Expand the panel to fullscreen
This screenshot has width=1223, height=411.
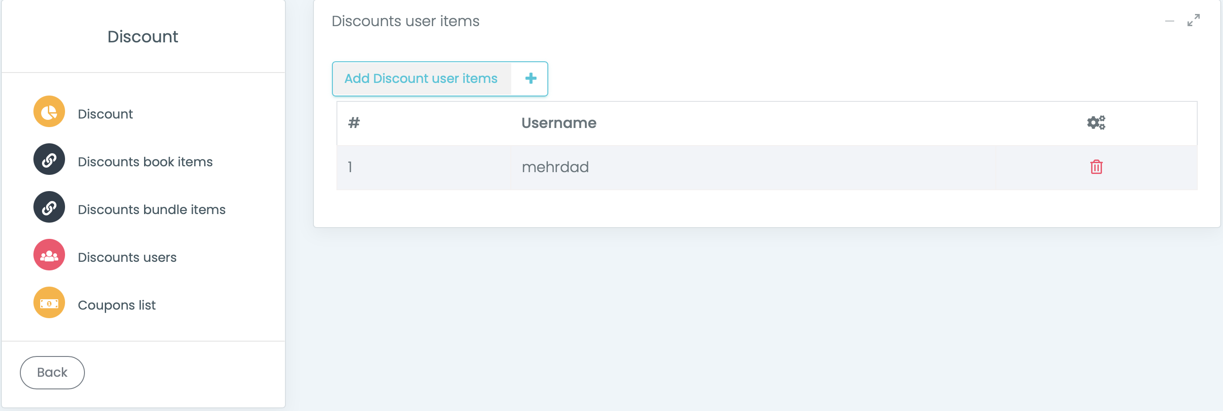[1193, 20]
